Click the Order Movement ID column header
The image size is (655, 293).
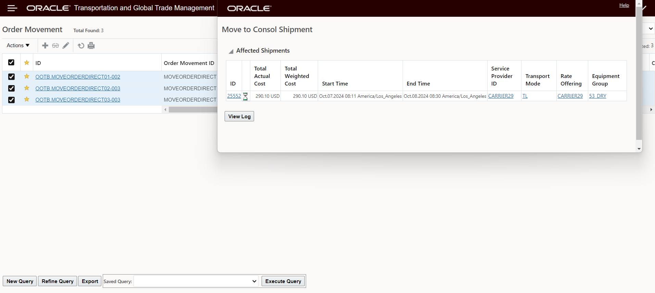189,63
